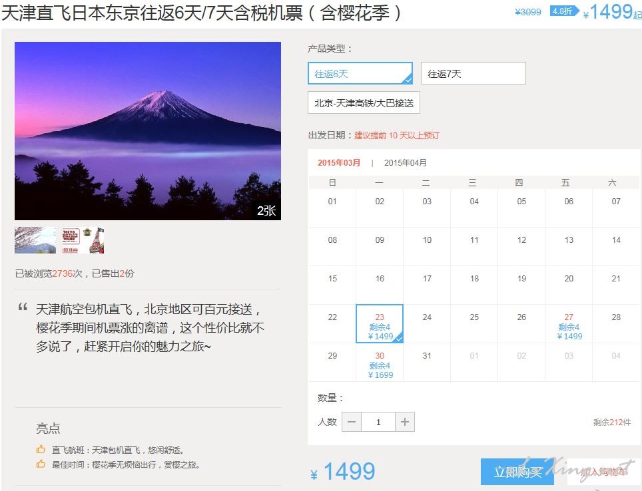The width and height of the screenshot is (642, 491).
Task: Switch to 2015年04月 calendar month
Action: tap(406, 163)
